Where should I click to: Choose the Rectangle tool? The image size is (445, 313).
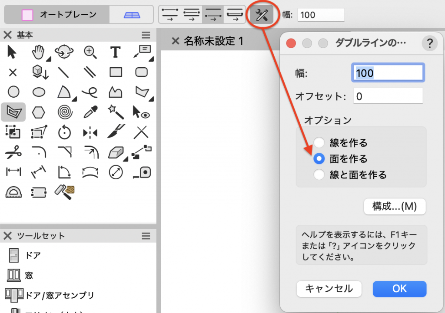(115, 72)
